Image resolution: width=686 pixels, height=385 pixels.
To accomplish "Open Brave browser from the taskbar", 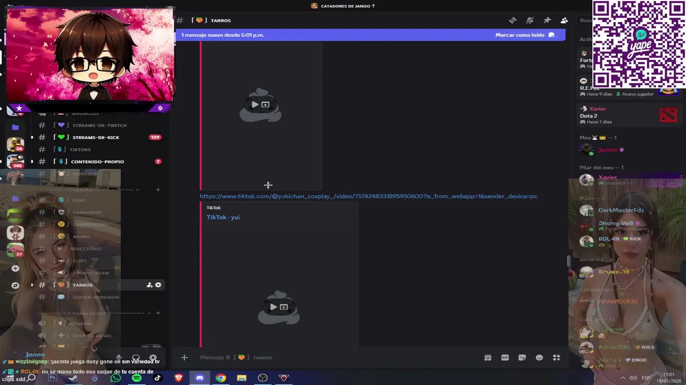I will click(178, 378).
